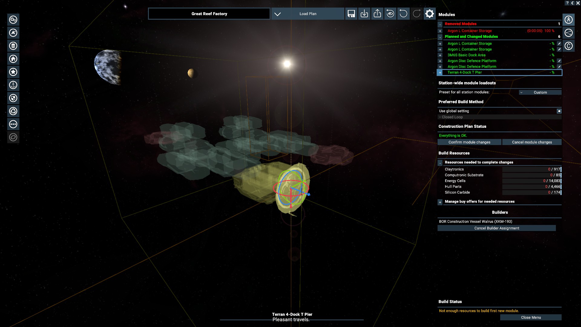This screenshot has height=327, width=581.
Task: Click the Close Menu button
Action: tap(531, 317)
